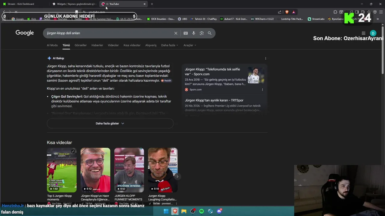Open Sporx.com Telefonumda tek selfie var result
Screen dimensions: 385x216
pyautogui.click(x=212, y=72)
